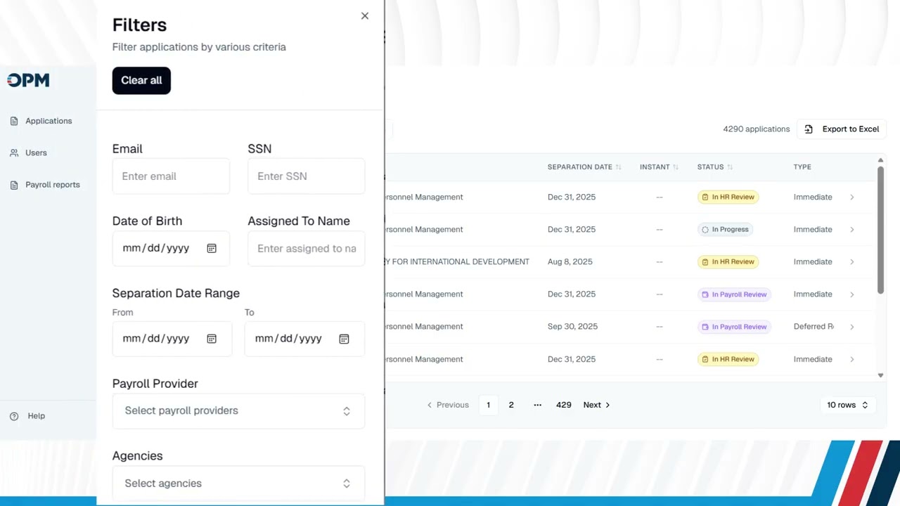The image size is (900, 506).
Task: Click the 4290 applications count
Action: pyautogui.click(x=757, y=129)
